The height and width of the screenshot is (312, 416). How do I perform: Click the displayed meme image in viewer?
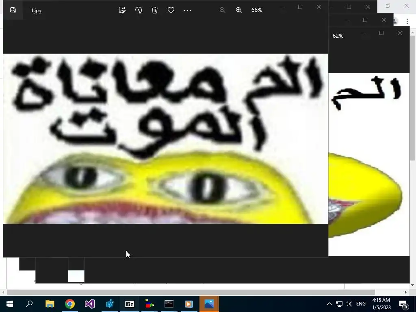click(166, 139)
